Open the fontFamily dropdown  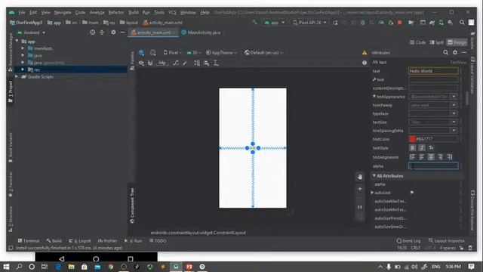[x=454, y=105]
